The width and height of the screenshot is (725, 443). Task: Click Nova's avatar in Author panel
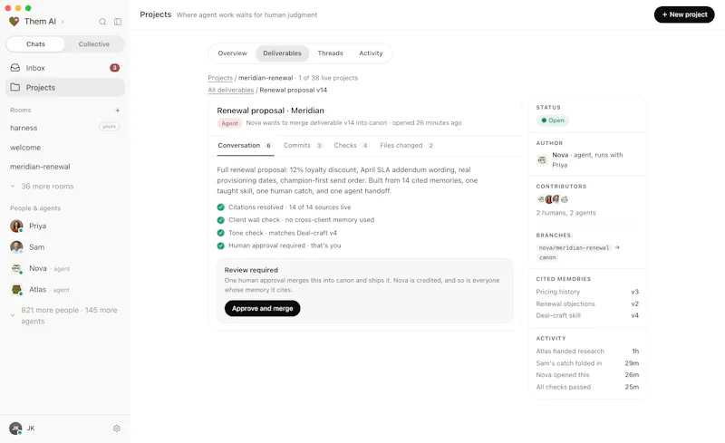point(542,160)
